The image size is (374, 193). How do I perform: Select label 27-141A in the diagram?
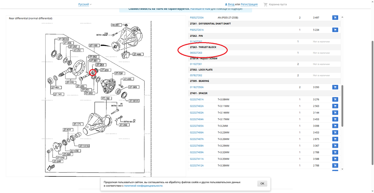pos(84,146)
